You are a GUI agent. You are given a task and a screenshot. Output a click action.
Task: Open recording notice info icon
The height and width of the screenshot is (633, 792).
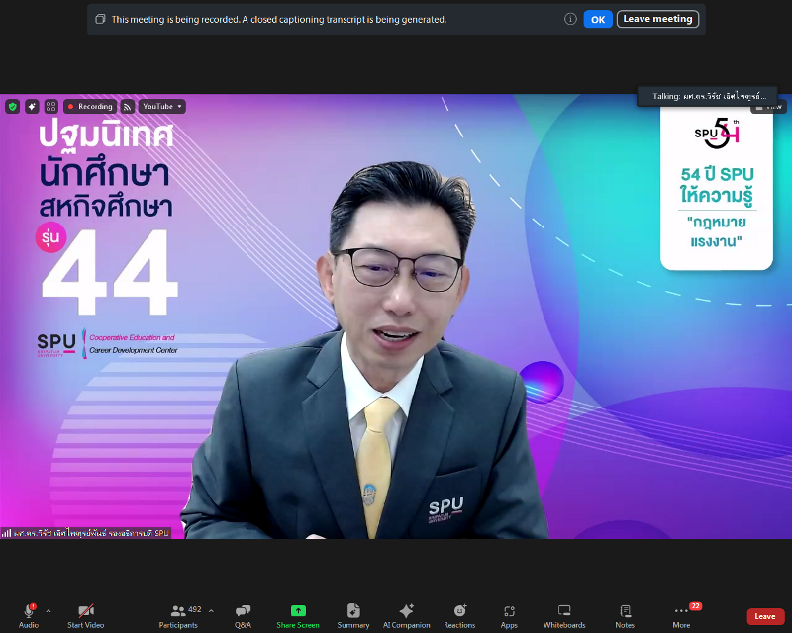click(x=570, y=19)
